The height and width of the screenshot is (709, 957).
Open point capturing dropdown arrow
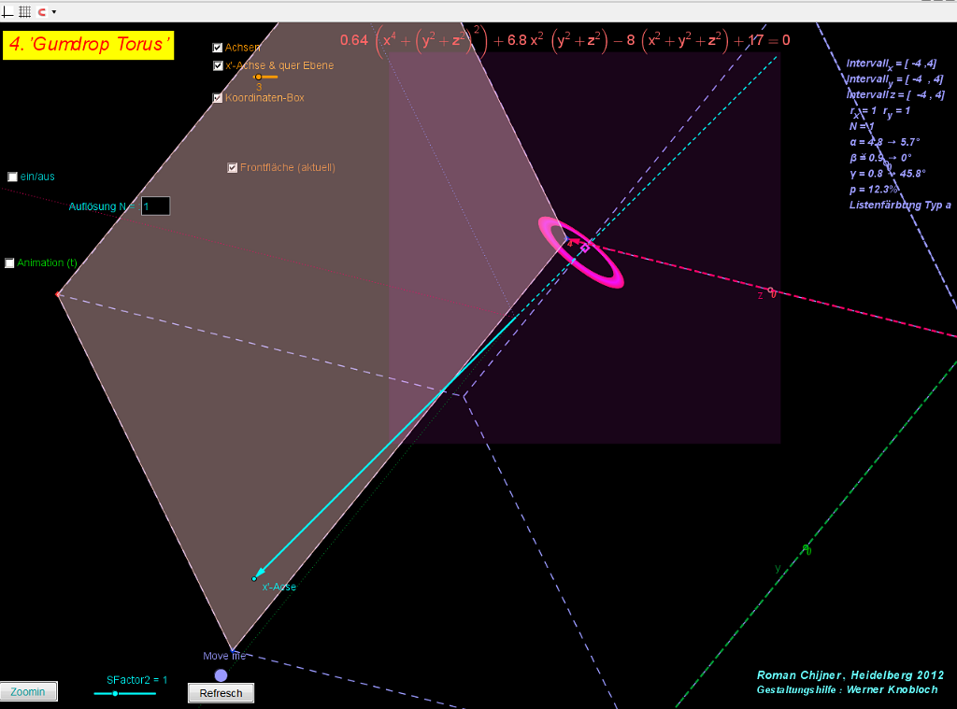(54, 12)
